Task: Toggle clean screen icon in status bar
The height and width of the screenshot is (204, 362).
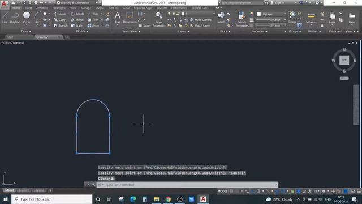Action: (353, 192)
